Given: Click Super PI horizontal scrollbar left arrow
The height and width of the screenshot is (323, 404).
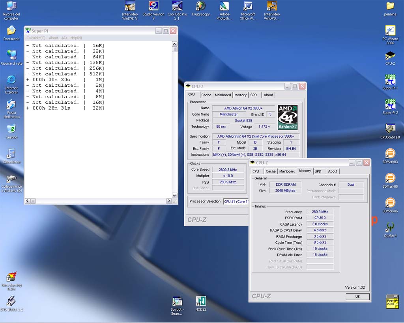Looking at the screenshot, I should click(x=27, y=201).
